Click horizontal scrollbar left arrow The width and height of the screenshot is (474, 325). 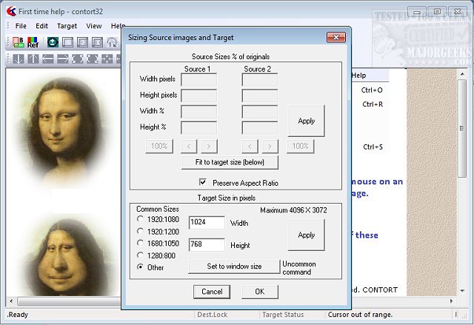click(11, 301)
